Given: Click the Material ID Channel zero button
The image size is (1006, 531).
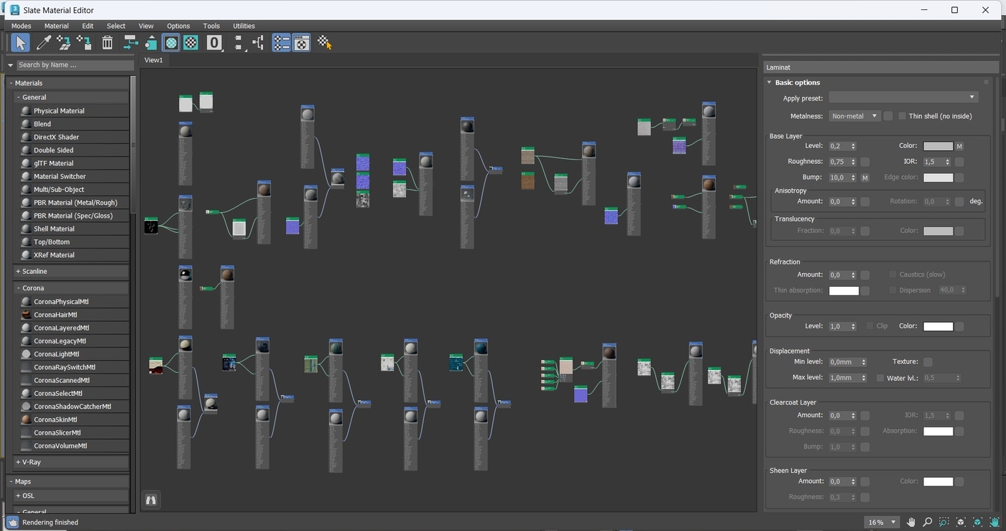Looking at the screenshot, I should (x=213, y=43).
